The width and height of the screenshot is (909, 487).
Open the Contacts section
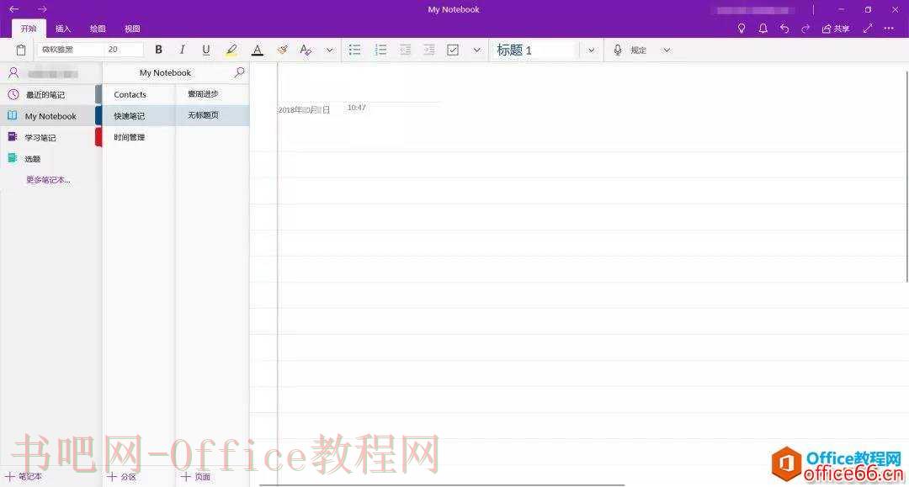pos(139,94)
